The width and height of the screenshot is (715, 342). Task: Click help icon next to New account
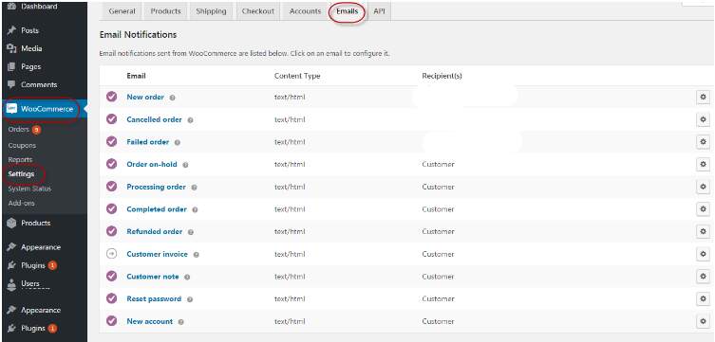pyautogui.click(x=181, y=322)
